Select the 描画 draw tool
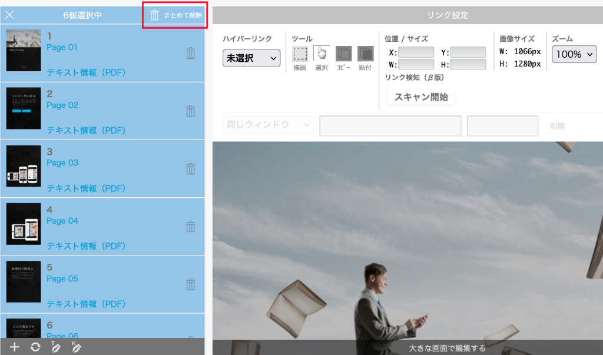Screen dimensions: 603x355 (300, 54)
